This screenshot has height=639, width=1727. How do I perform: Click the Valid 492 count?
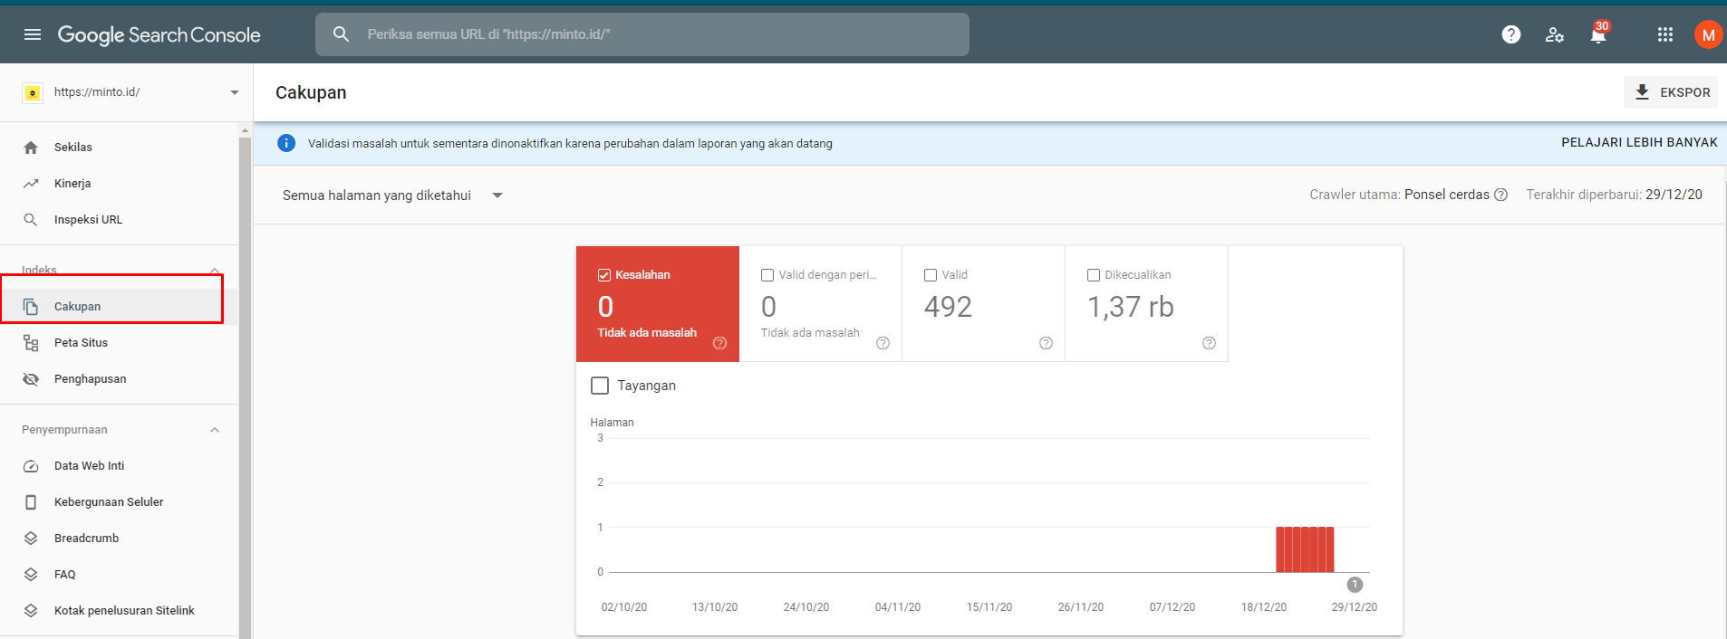pyautogui.click(x=948, y=307)
